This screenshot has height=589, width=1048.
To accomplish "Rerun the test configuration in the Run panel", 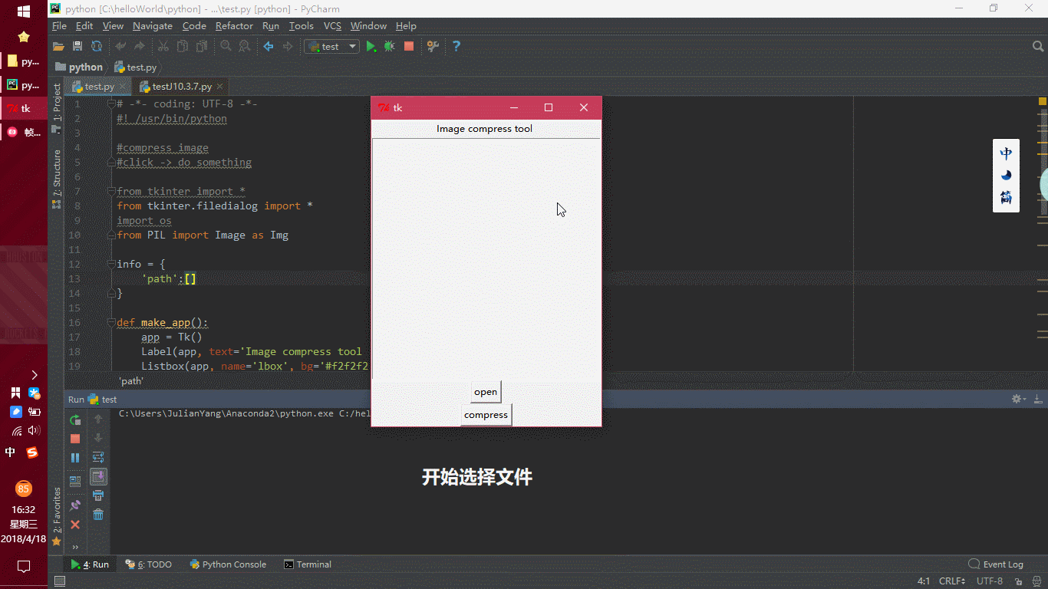I will click(x=74, y=420).
